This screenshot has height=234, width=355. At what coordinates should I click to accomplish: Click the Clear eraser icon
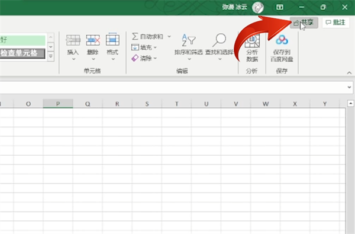[x=135, y=58]
